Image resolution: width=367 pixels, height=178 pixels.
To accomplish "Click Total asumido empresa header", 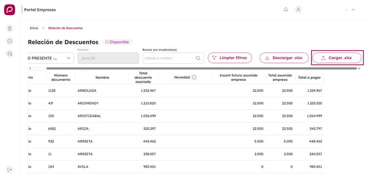I will (x=280, y=78).
